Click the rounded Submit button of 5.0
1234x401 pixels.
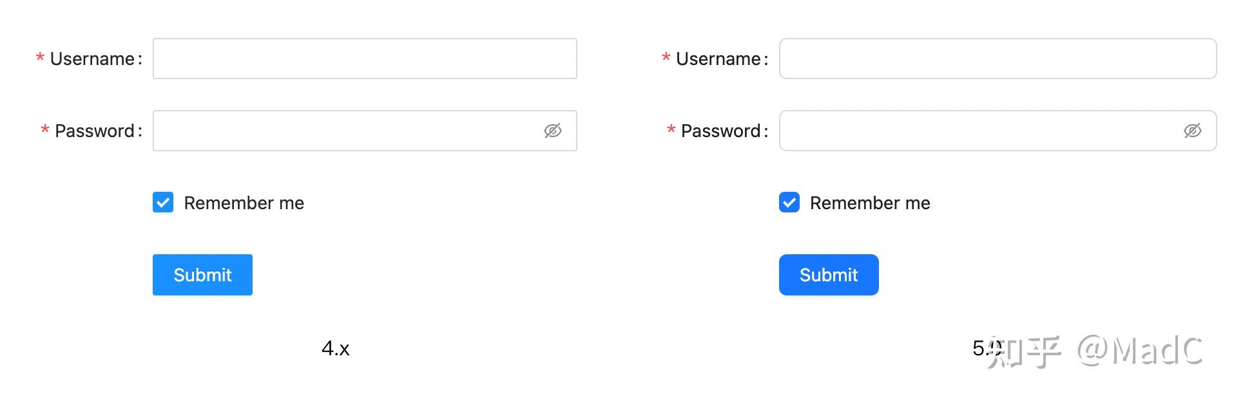829,275
